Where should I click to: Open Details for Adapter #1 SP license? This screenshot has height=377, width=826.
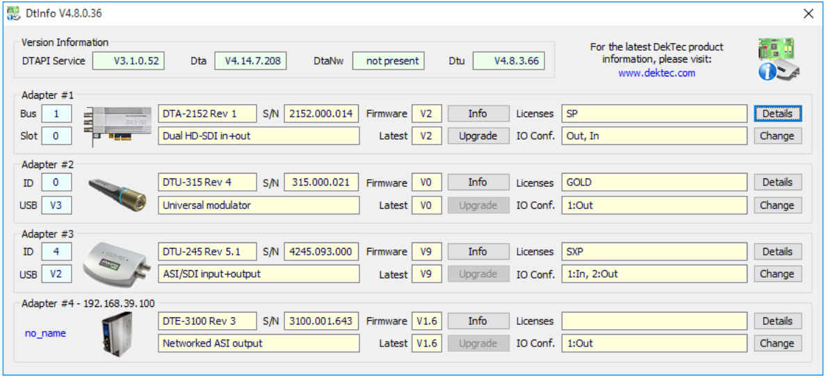tap(777, 114)
